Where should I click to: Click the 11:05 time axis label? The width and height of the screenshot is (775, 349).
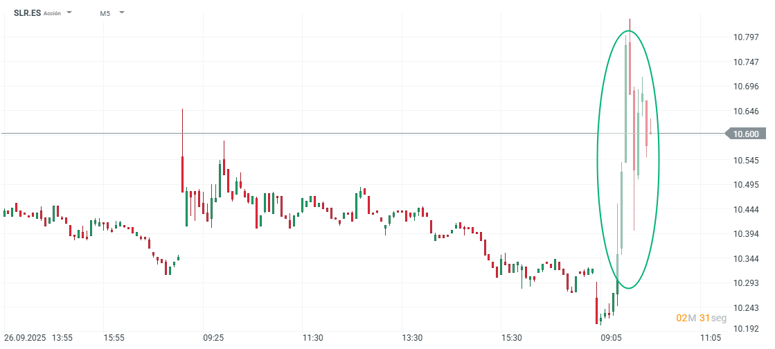point(710,338)
